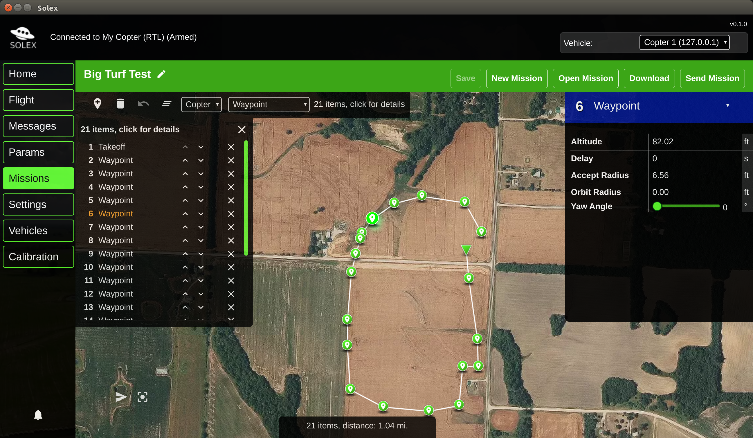Close the 21 items details panel
The image size is (753, 438).
coord(242,130)
